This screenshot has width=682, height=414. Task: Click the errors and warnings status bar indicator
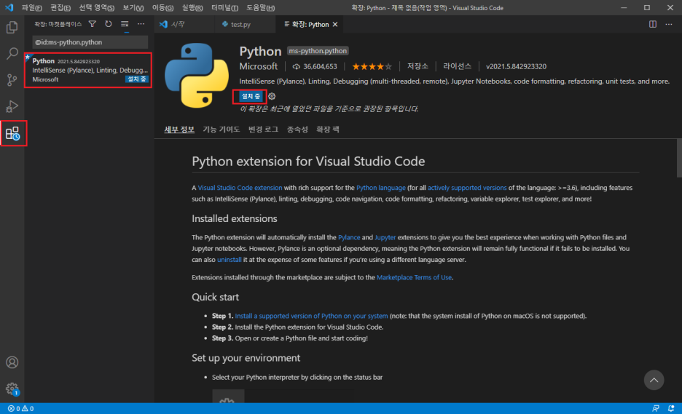(x=20, y=409)
